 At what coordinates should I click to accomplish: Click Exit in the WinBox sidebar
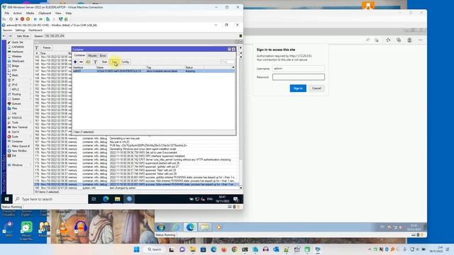pyautogui.click(x=14, y=156)
